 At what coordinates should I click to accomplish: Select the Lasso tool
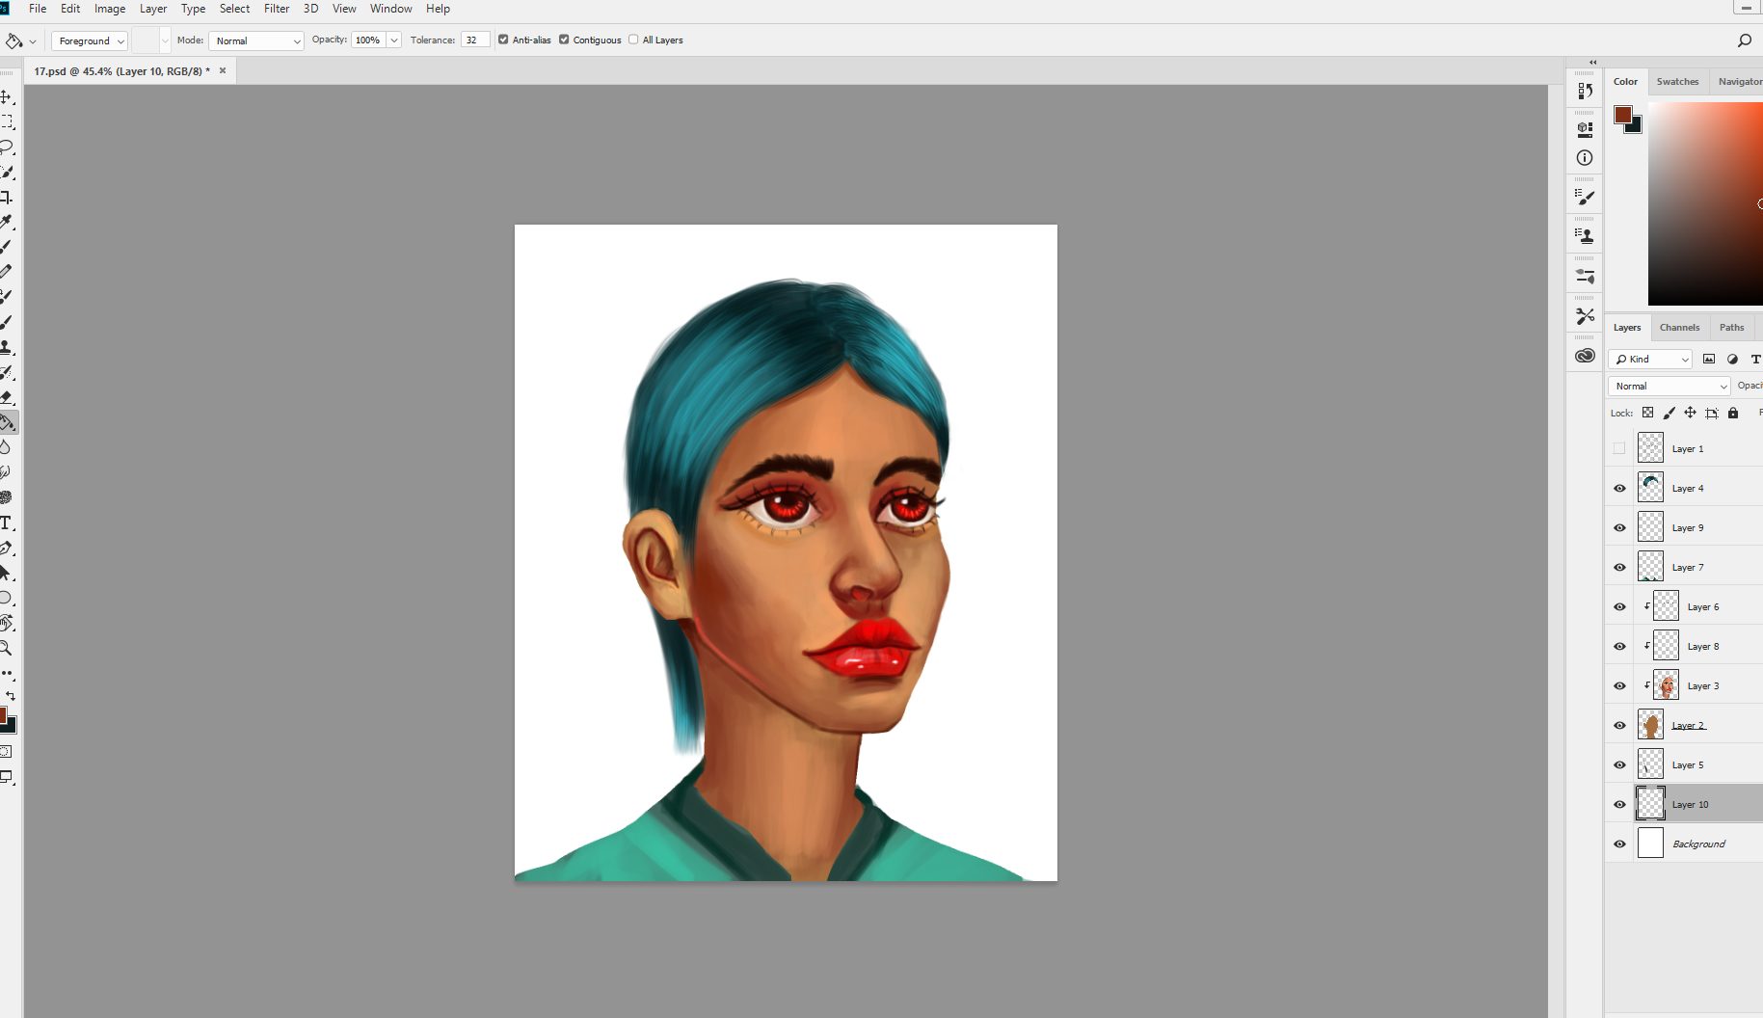(6, 147)
